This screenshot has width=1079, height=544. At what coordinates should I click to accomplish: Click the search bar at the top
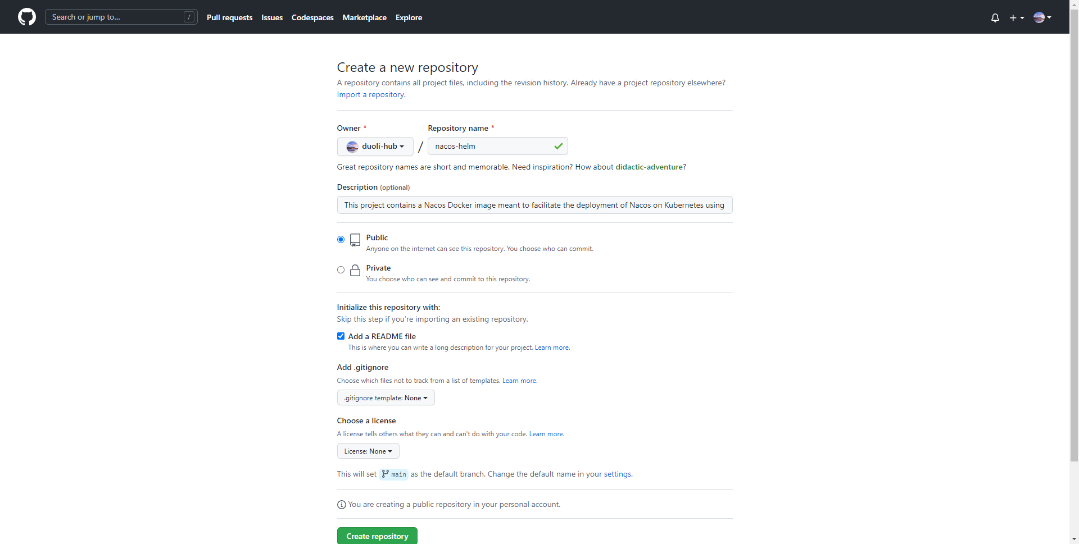(x=120, y=17)
